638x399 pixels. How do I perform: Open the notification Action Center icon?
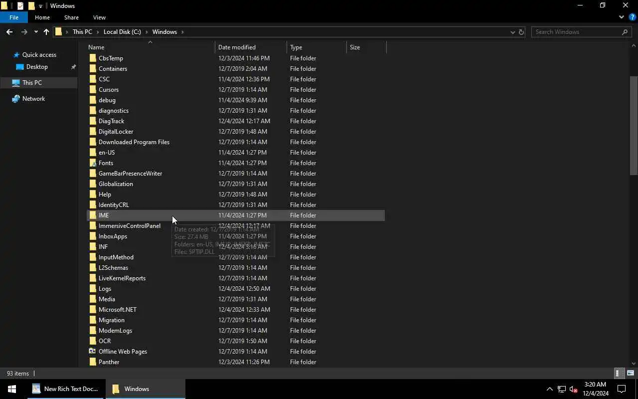tap(622, 389)
